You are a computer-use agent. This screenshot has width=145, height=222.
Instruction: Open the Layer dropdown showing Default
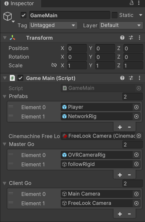tap(121, 26)
